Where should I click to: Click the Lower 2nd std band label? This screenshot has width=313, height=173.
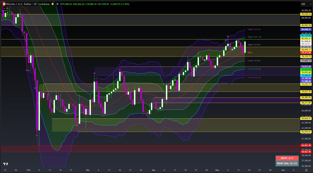click(x=254, y=69)
